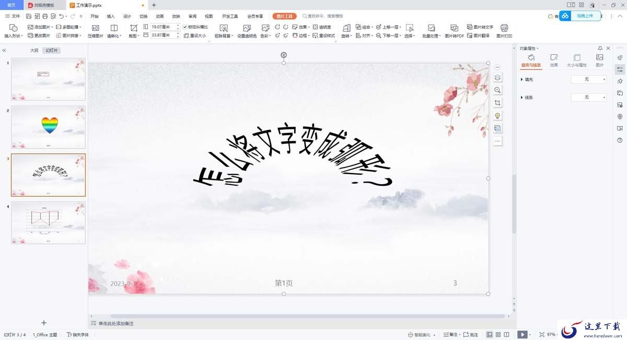
Task: Select slide 4 chart thumbnail
Action: point(48,223)
